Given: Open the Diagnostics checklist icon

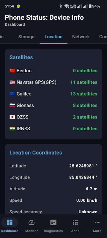Looking at the screenshot, I should pyautogui.click(x=53, y=223).
